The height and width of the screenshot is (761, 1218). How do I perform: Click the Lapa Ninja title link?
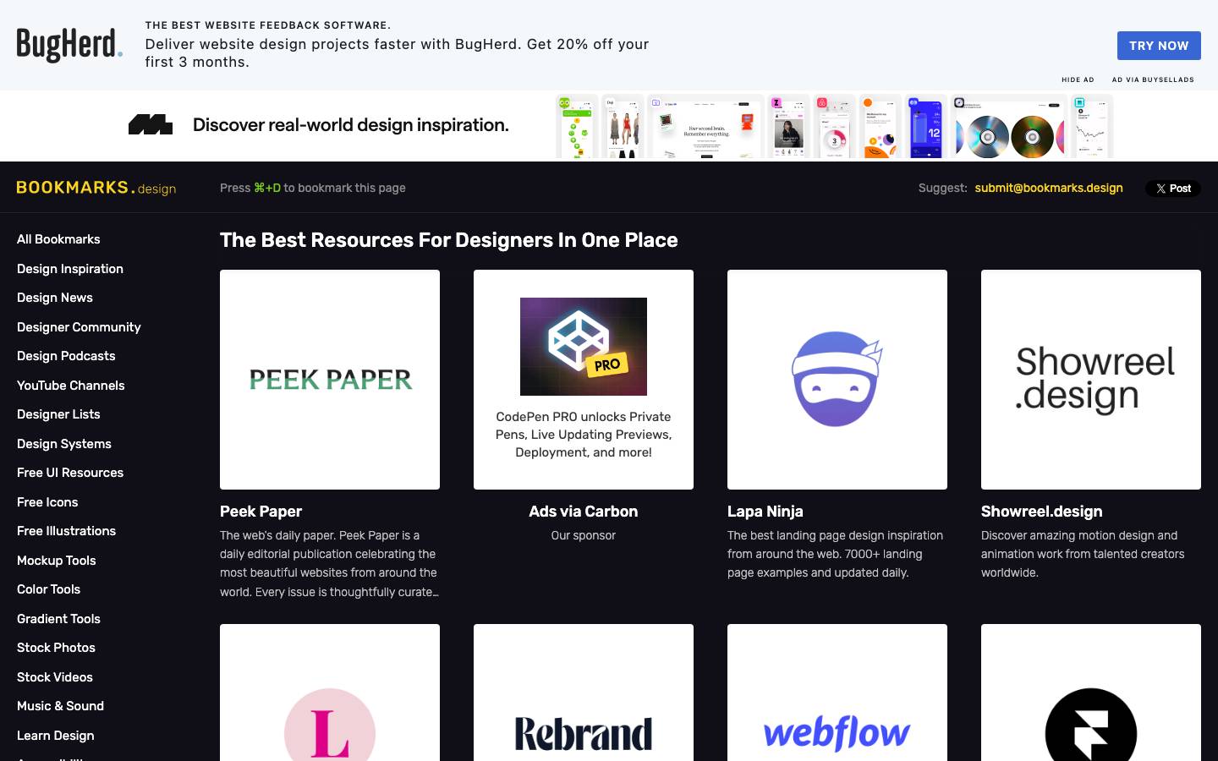pyautogui.click(x=765, y=512)
